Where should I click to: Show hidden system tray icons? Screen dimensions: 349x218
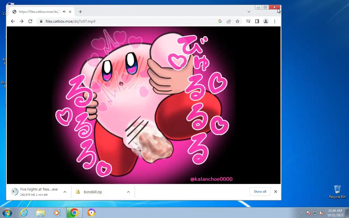pos(302,213)
